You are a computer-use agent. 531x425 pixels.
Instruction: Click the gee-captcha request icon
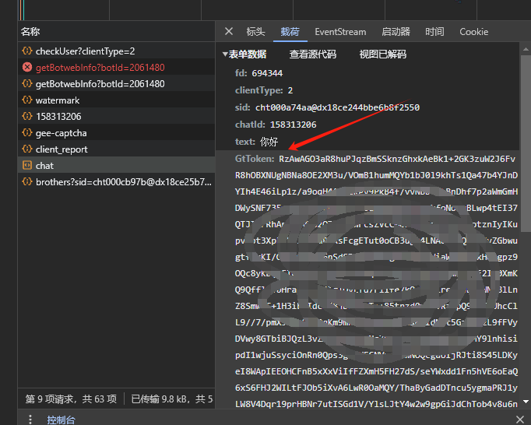[26, 133]
